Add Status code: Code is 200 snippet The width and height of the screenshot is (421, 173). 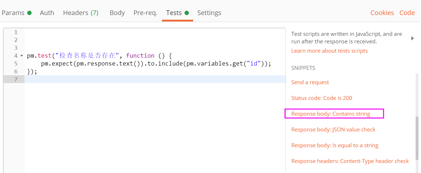point(321,98)
